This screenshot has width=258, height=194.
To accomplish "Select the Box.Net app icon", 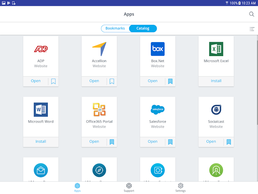I will [x=158, y=49].
